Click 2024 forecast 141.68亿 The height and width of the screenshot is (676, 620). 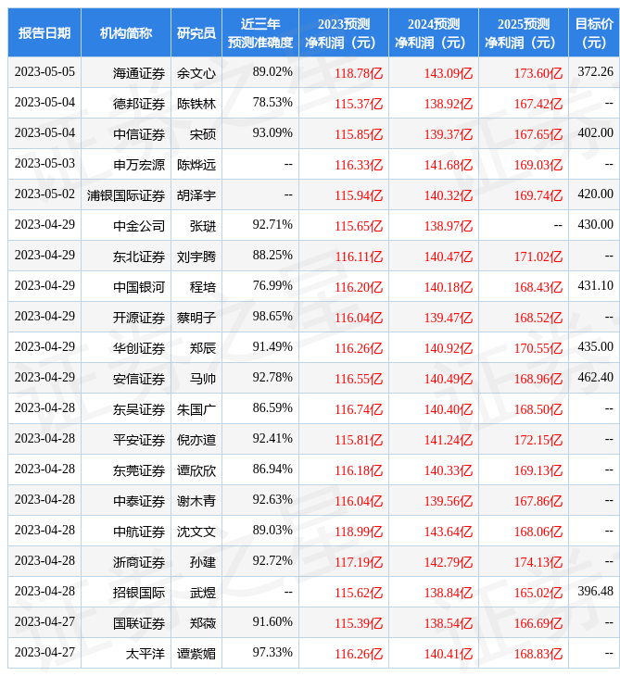[x=449, y=165]
